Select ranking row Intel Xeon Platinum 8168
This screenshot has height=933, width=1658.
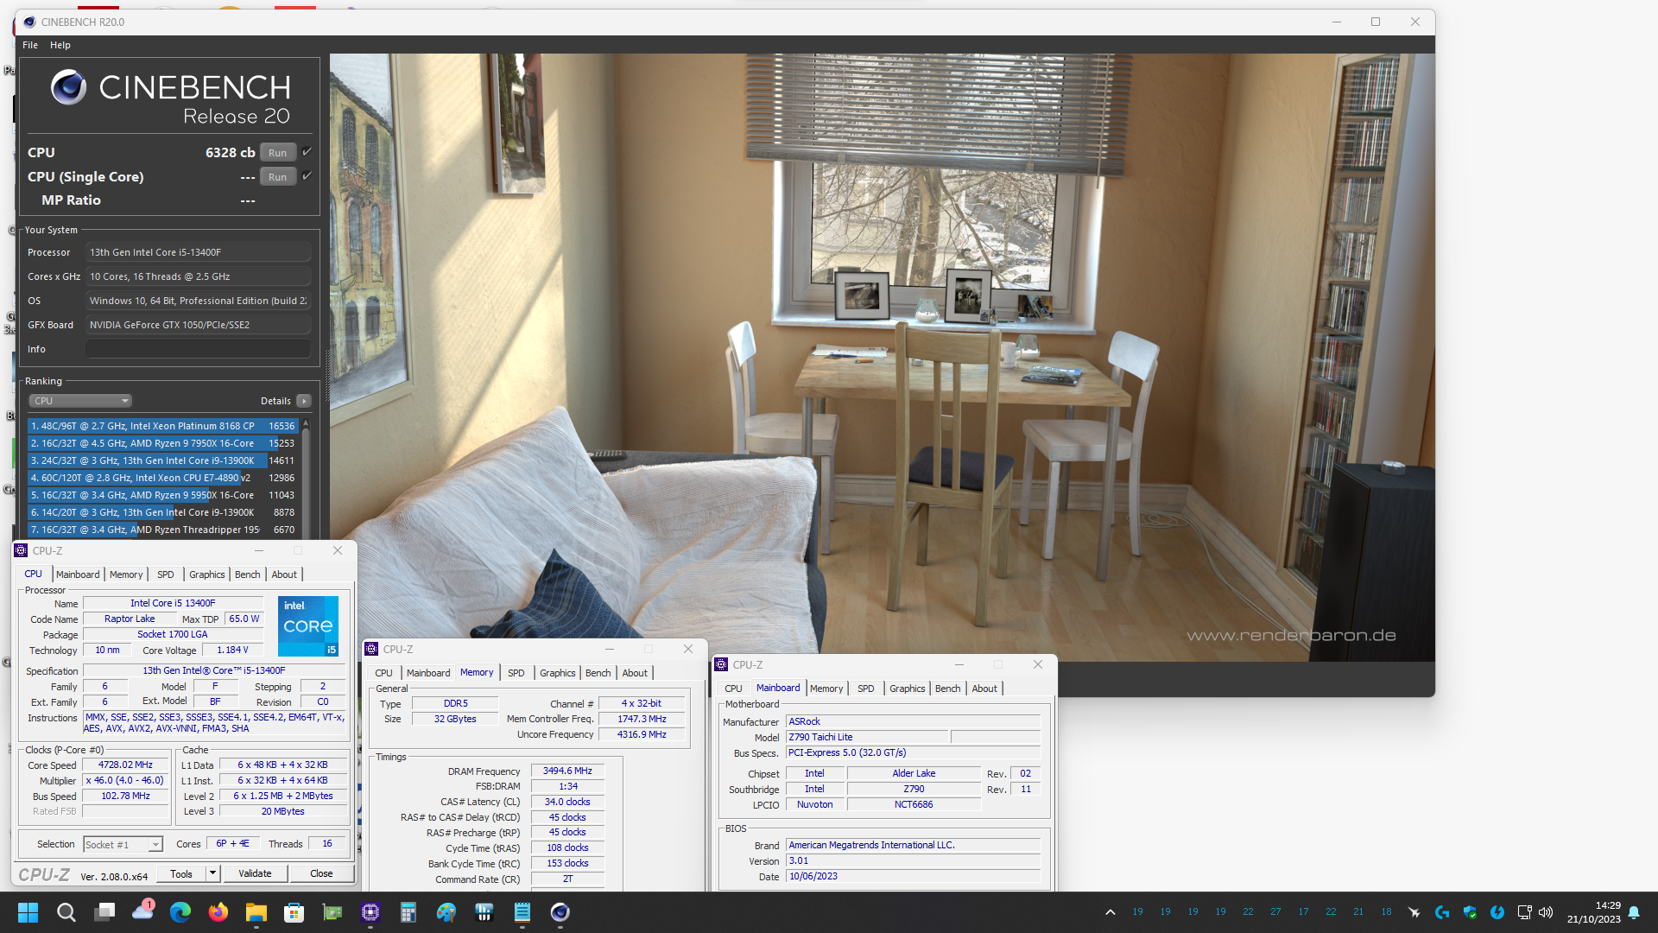click(x=162, y=426)
